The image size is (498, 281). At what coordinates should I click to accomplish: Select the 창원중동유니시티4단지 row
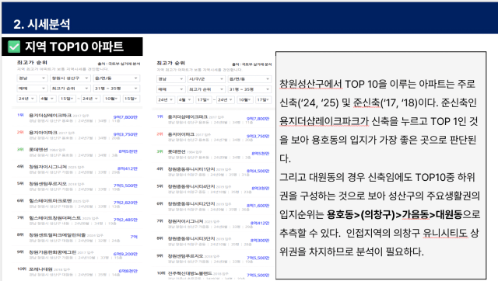tap(213, 189)
